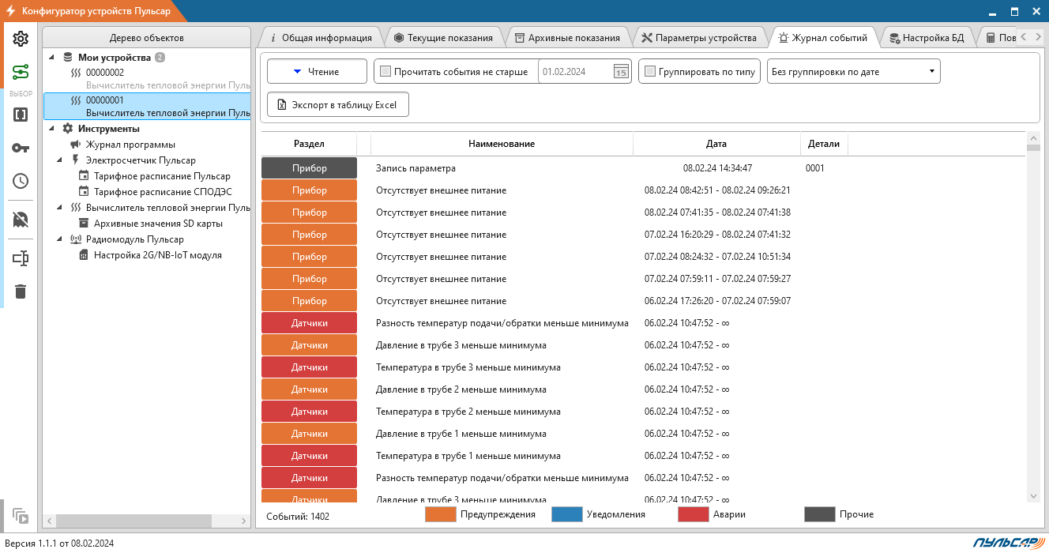The width and height of the screenshot is (1049, 553).
Task: Click database icon next to Мои устройства
Action: pyautogui.click(x=68, y=58)
